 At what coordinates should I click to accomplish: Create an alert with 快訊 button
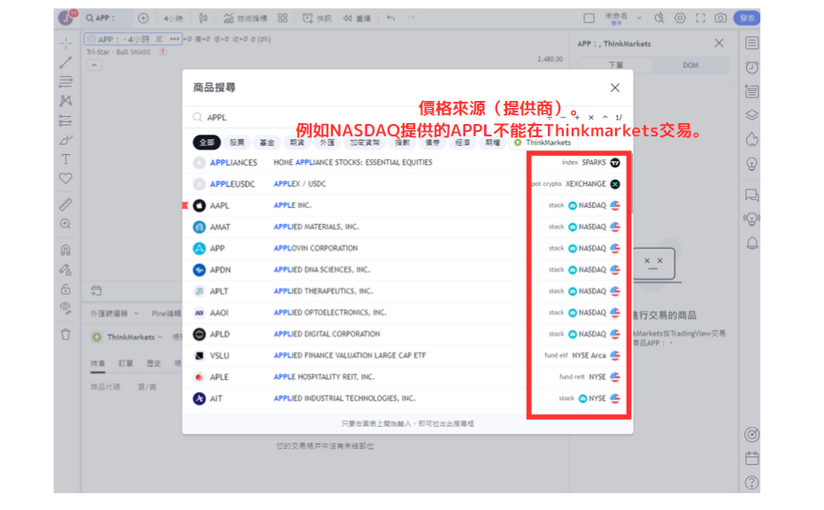(317, 19)
